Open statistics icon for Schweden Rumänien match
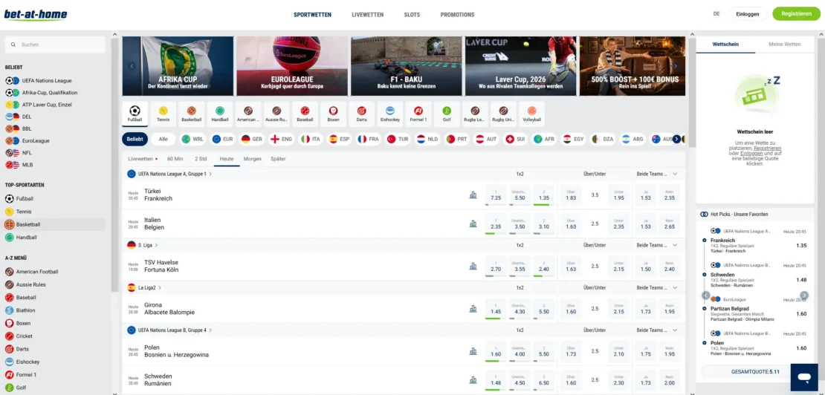Image resolution: width=825 pixels, height=395 pixels. click(x=473, y=379)
